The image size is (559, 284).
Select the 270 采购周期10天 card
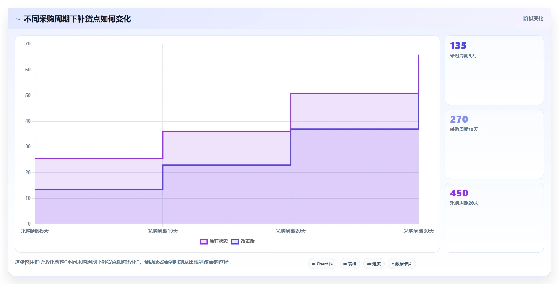(x=494, y=144)
